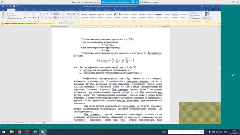240x135 pixels.
Task: Click the Copy (Копировать) command
Action: 12,16
